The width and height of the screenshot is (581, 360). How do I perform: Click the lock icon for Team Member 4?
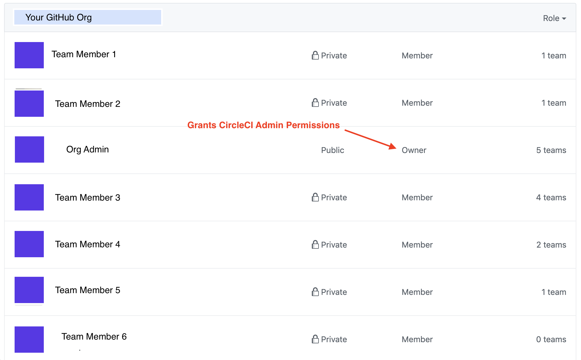[x=315, y=244]
